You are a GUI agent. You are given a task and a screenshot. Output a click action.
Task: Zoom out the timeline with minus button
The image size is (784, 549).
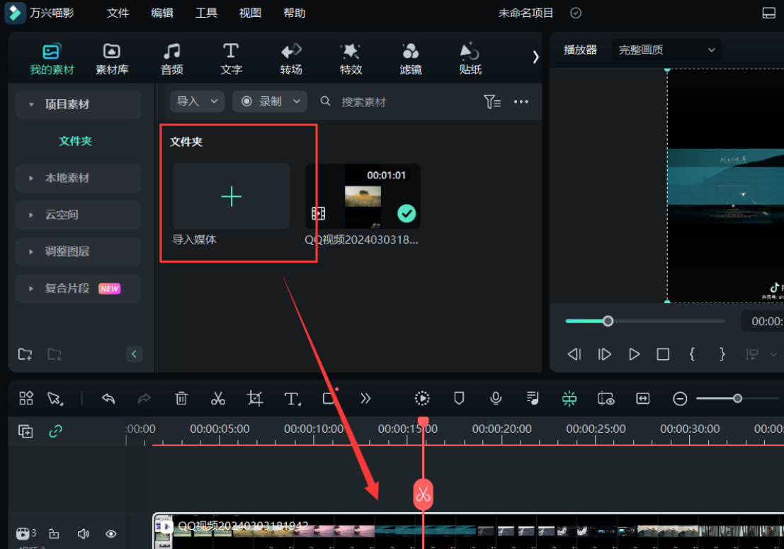point(679,399)
